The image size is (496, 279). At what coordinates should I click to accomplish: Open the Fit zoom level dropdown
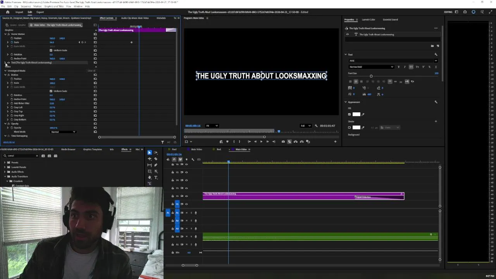tap(212, 126)
